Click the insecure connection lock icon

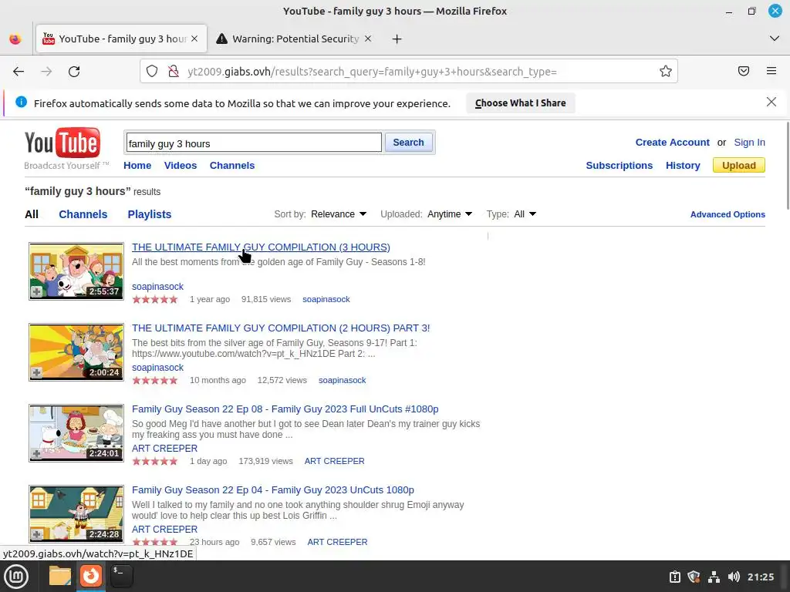(x=174, y=72)
